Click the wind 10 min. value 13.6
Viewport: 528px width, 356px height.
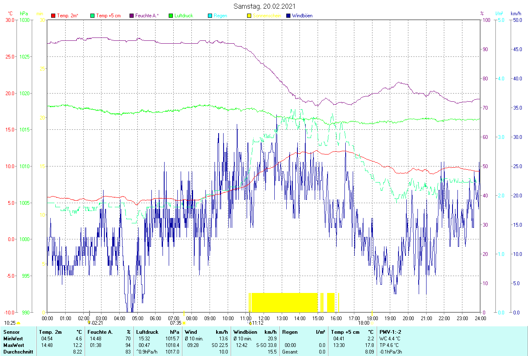223,339
